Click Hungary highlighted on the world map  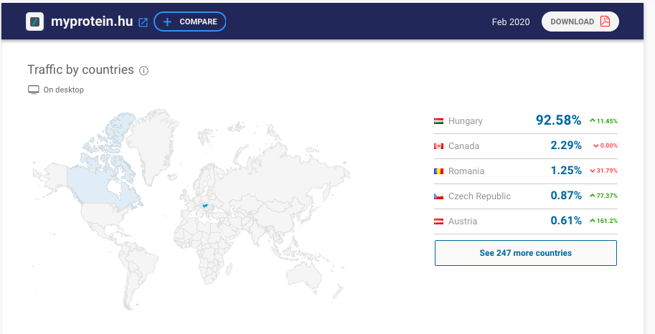205,205
